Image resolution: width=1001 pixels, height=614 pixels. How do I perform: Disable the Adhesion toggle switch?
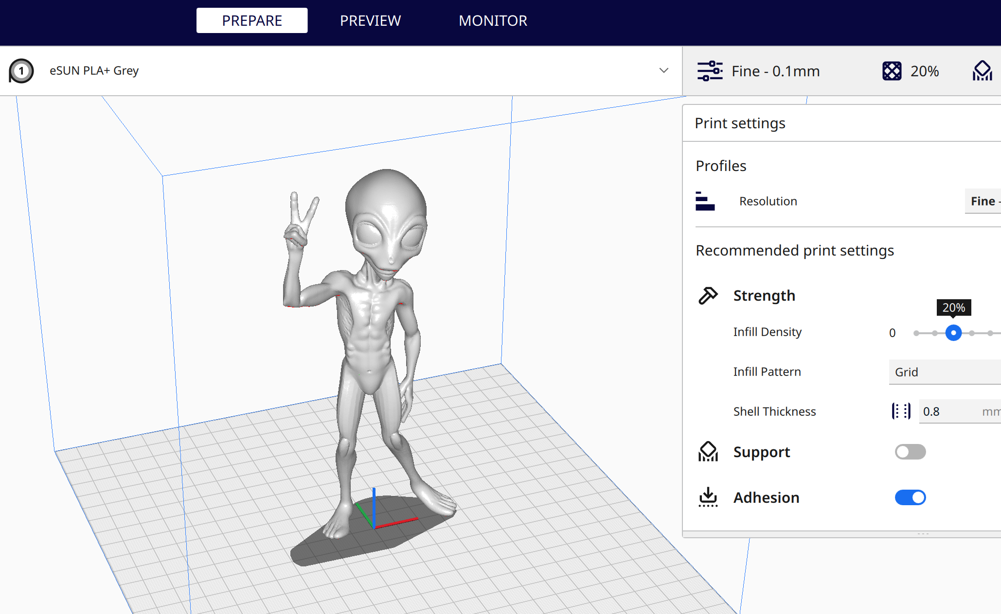[x=910, y=497]
